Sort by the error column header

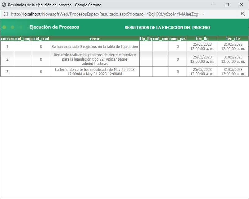click(95, 39)
